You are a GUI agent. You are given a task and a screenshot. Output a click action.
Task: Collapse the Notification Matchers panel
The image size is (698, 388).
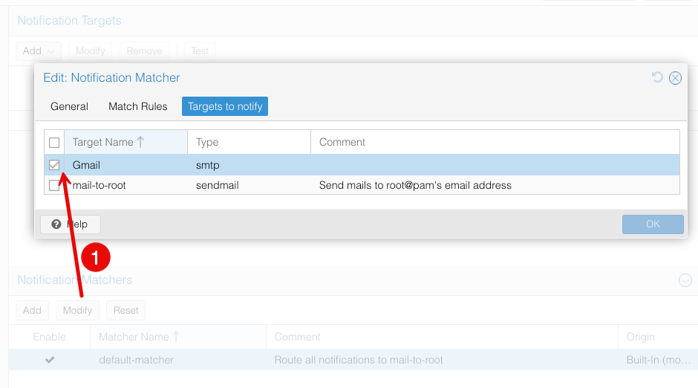coord(685,280)
